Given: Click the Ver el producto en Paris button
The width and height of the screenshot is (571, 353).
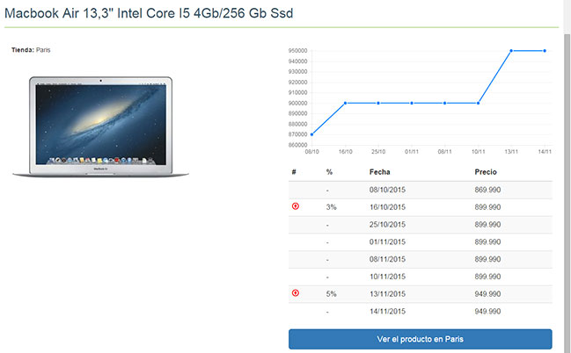Looking at the screenshot, I should pyautogui.click(x=420, y=339).
